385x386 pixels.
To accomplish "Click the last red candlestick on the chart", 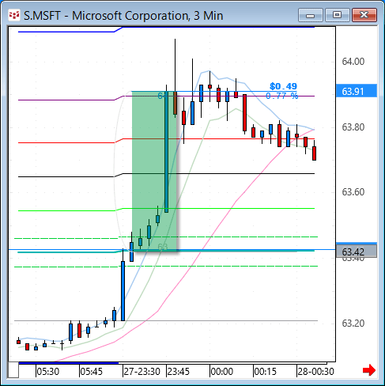I will (314, 153).
